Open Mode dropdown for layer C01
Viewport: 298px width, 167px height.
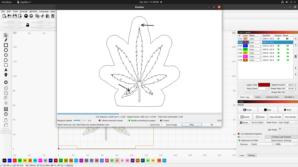click(255, 46)
